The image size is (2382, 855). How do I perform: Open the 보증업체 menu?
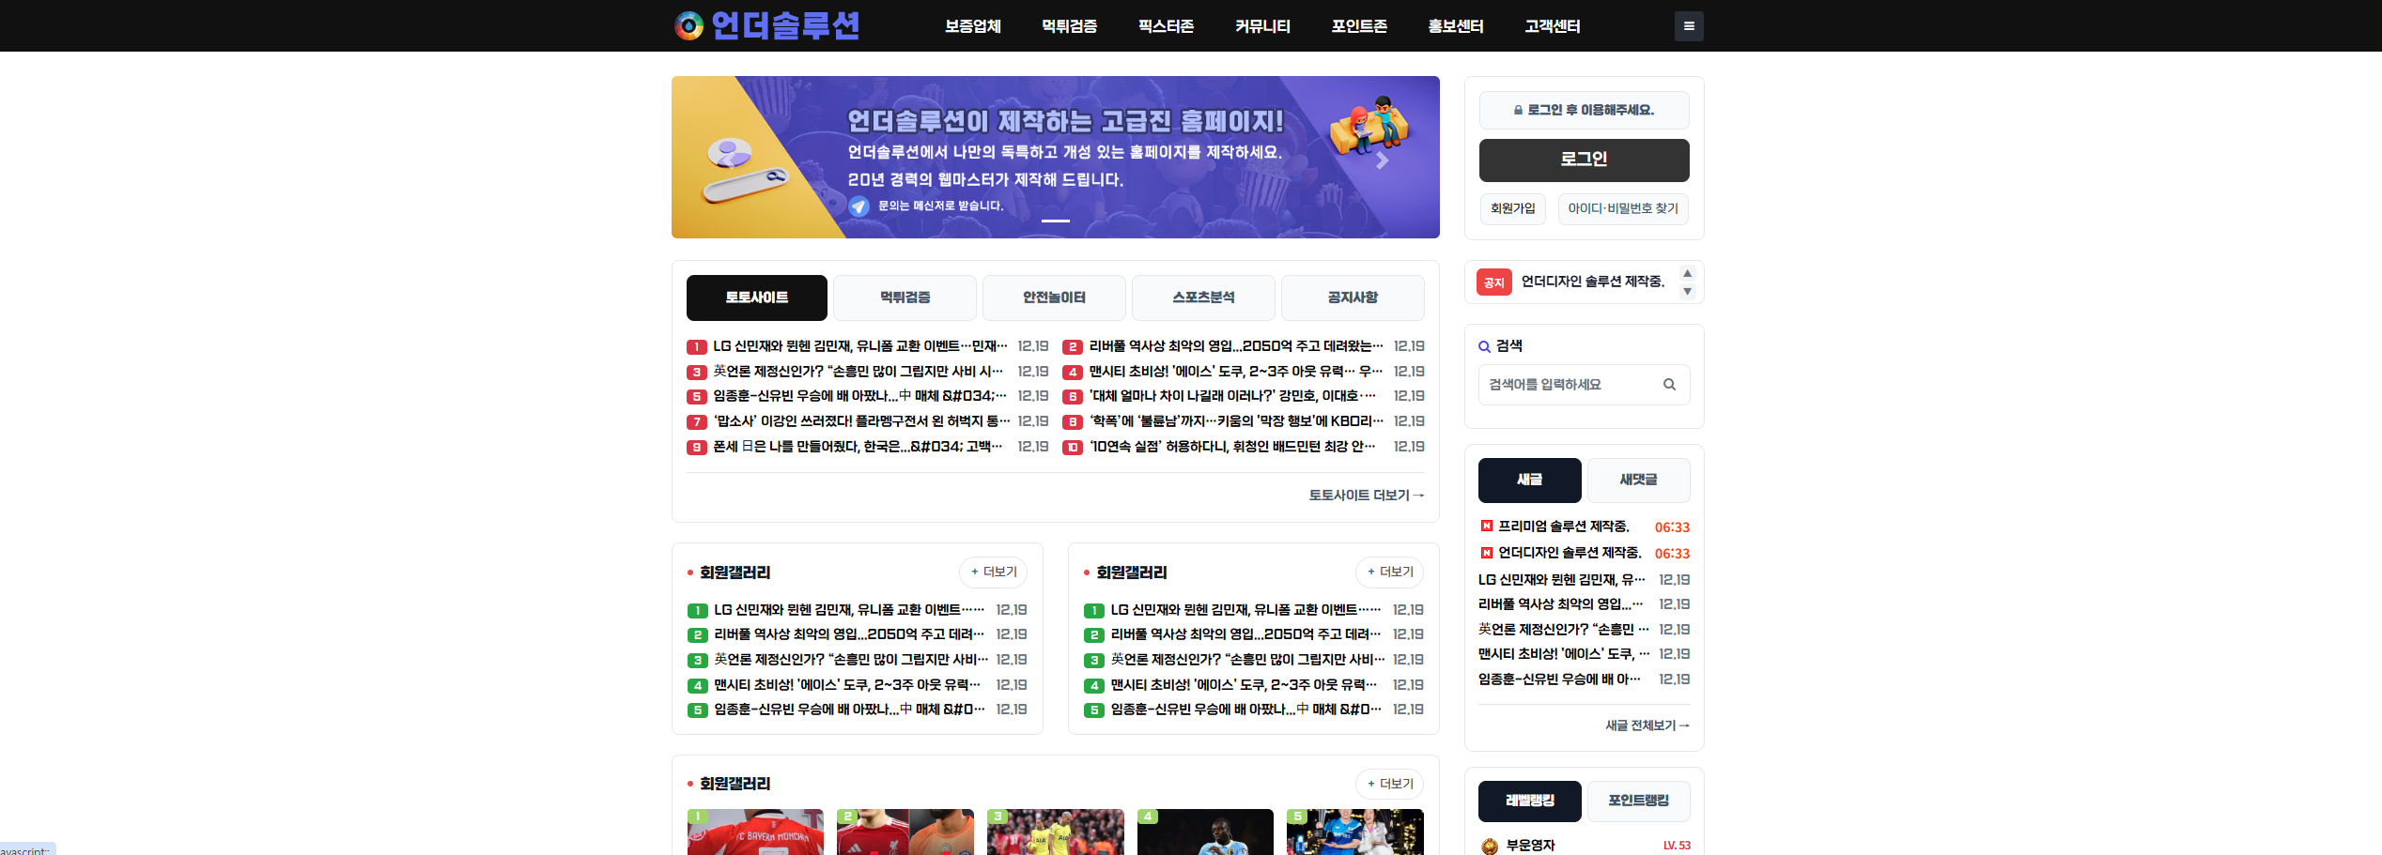coord(972,26)
